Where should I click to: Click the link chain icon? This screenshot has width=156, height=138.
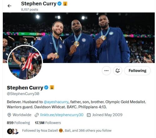pyautogui.click(x=37, y=115)
